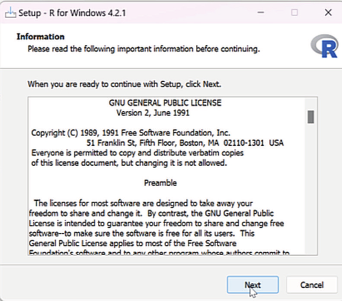342x301 pixels.
Task: Click the license text scrollbar thumb
Action: (x=311, y=117)
